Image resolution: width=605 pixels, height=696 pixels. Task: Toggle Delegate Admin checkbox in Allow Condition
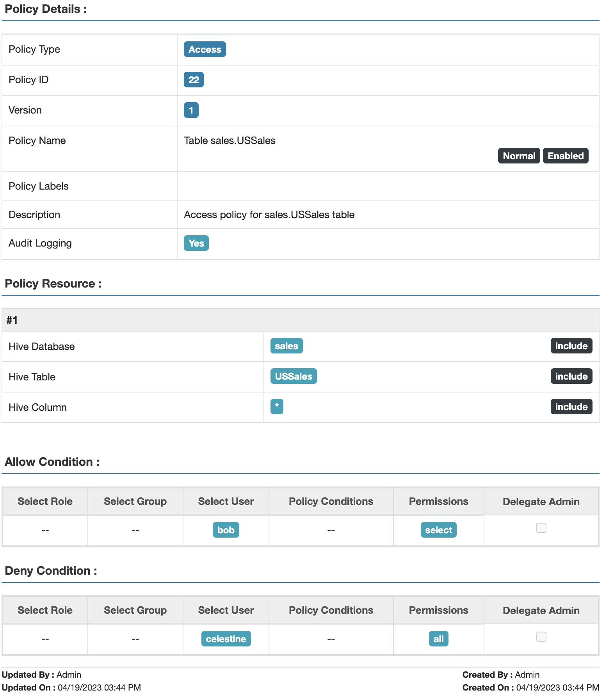point(541,528)
